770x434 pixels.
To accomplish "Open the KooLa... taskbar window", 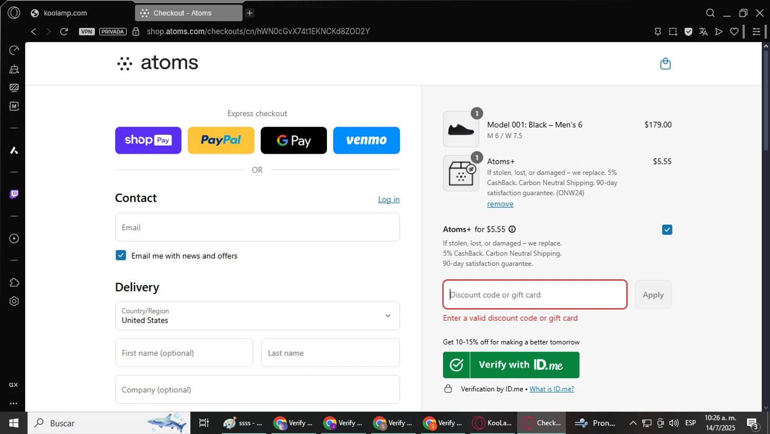I will pos(493,423).
